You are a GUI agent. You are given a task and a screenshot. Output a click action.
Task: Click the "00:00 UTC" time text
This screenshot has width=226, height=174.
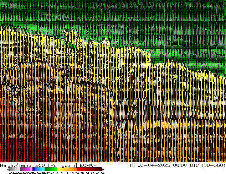(186, 165)
